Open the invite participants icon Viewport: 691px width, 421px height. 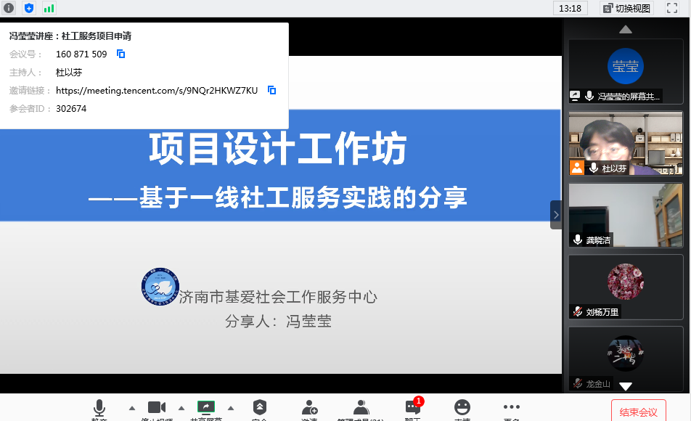click(x=310, y=408)
